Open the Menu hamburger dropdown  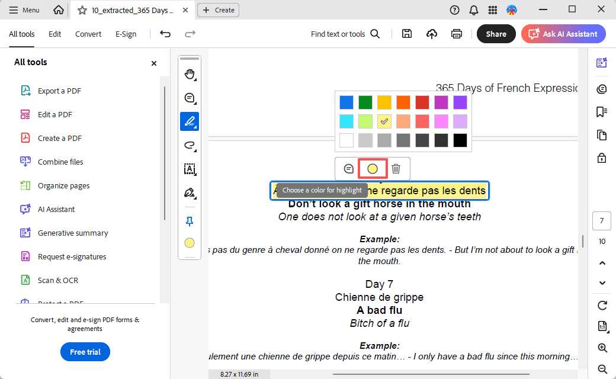coord(25,10)
